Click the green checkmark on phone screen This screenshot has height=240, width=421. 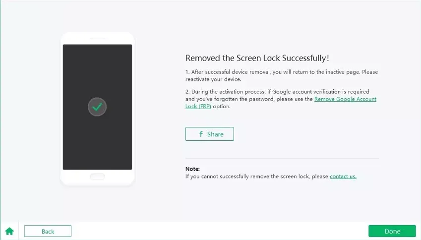(97, 106)
